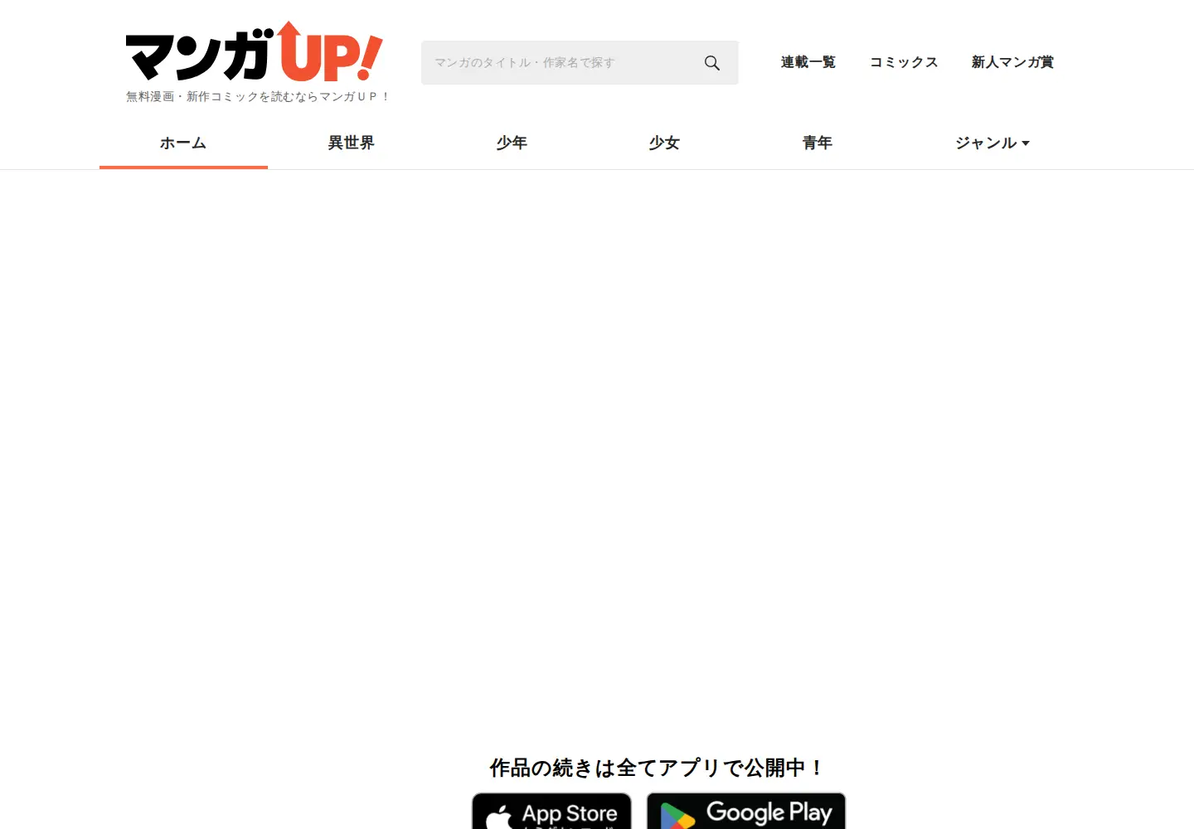Switch to the 少年 tab
The width and height of the screenshot is (1194, 829).
point(512,143)
